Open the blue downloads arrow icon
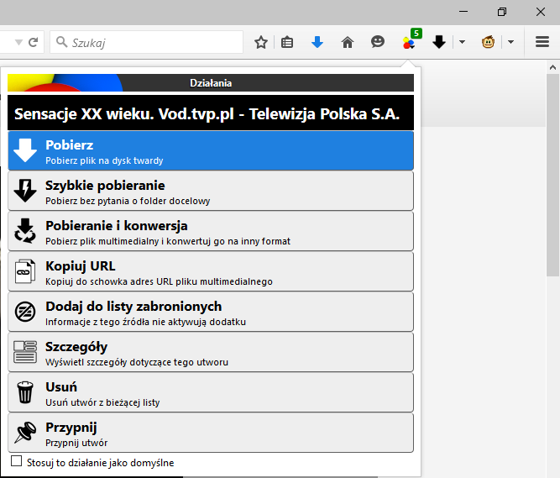The image size is (560, 478). (x=317, y=42)
